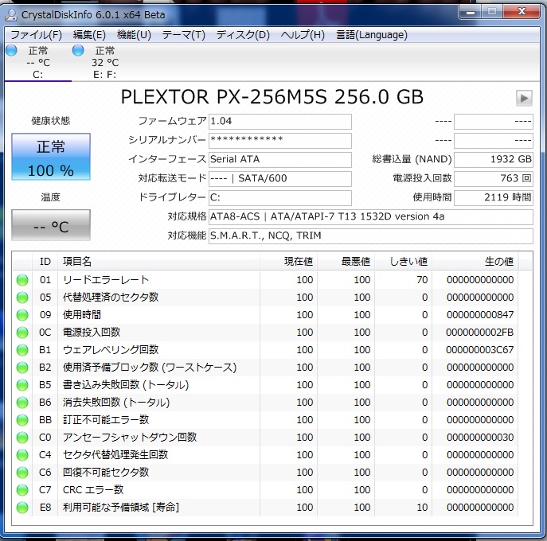Click green status icon for ID B2

tap(22, 368)
